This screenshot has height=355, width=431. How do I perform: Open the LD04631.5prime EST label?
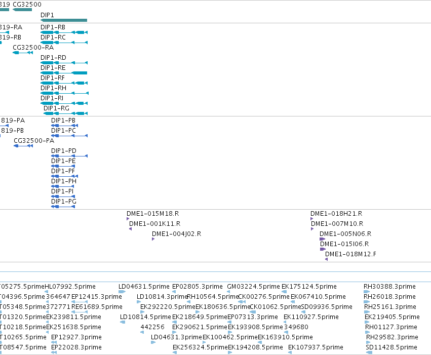[144, 287]
